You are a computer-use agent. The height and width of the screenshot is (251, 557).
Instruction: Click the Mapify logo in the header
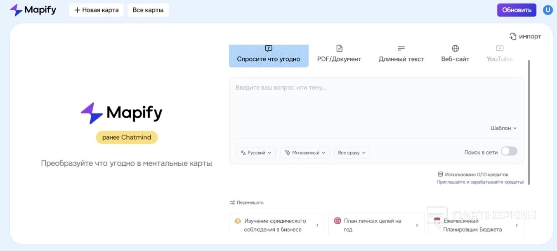coord(33,10)
